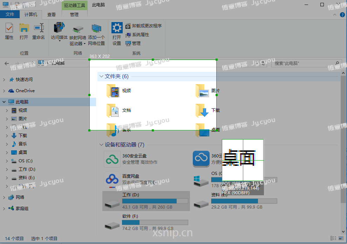This screenshot has height=244, width=347.
Task: Switch to details view in status bar
Action: coord(333,238)
